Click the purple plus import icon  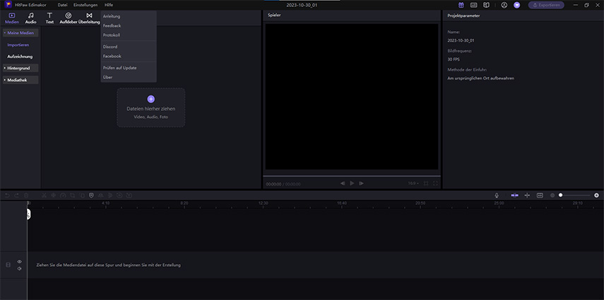click(x=150, y=100)
